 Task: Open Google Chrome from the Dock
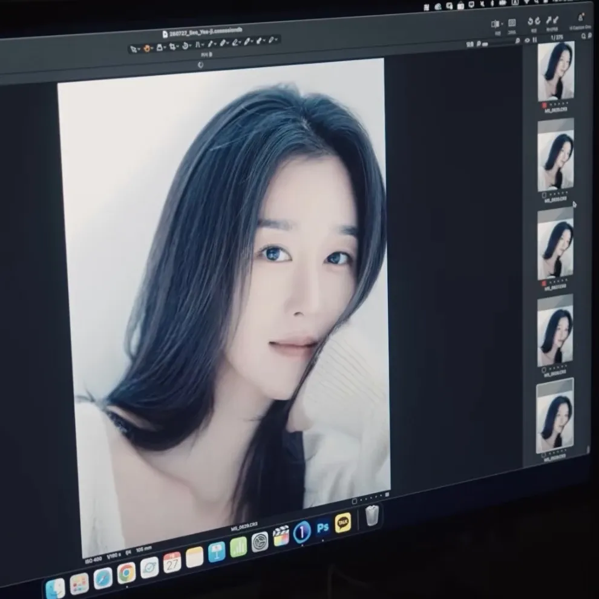point(126,572)
